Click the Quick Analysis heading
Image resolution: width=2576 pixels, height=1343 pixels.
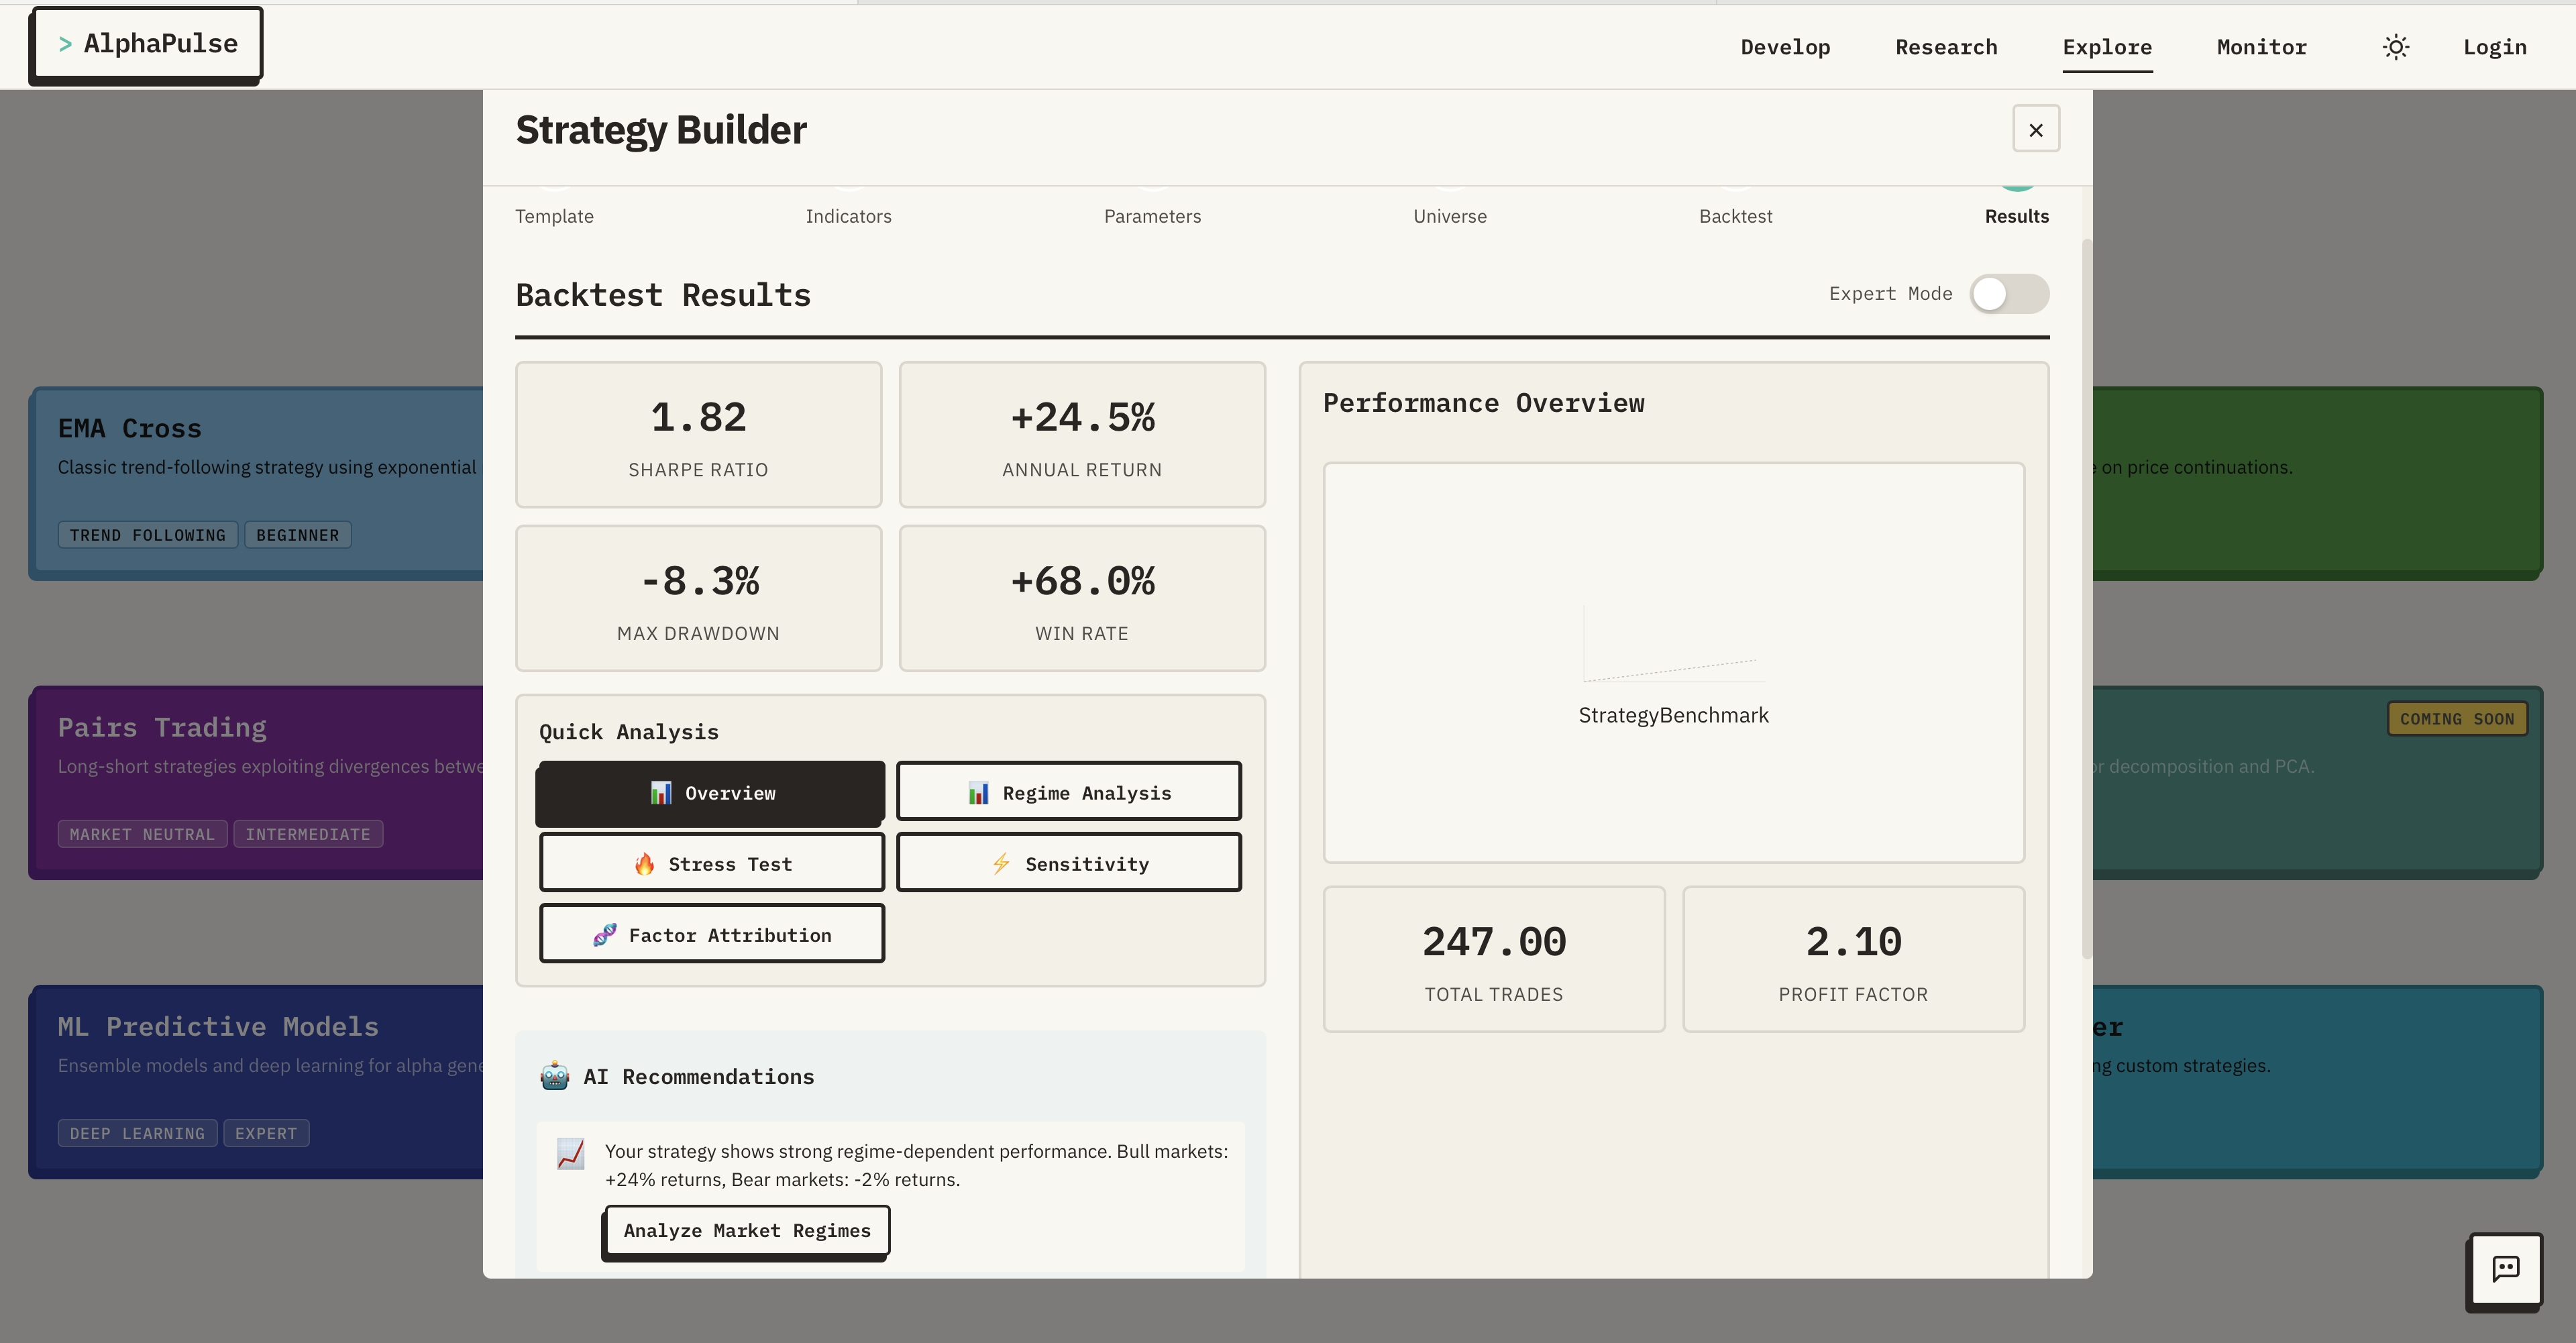pyautogui.click(x=629, y=732)
